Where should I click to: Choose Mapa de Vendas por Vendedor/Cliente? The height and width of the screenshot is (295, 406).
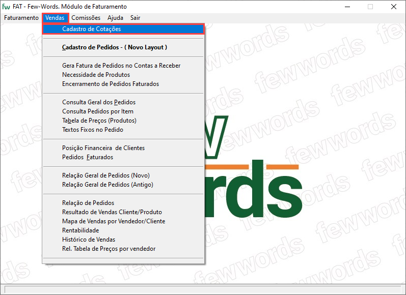pyautogui.click(x=123, y=221)
